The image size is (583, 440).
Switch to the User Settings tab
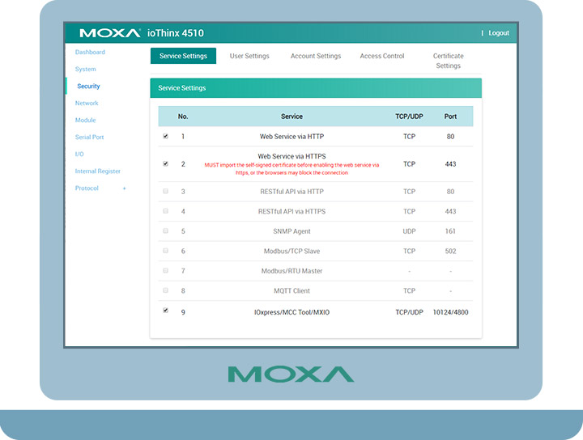[249, 56]
